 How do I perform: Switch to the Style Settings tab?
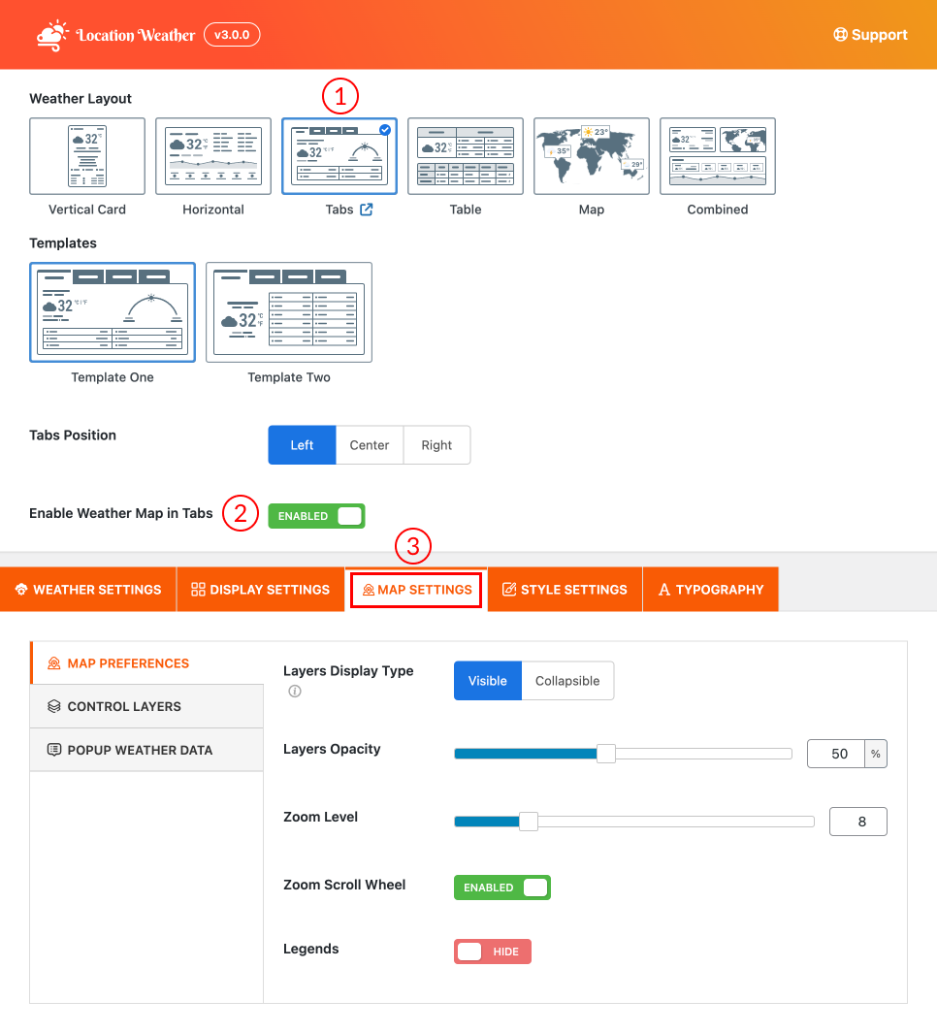tap(564, 589)
